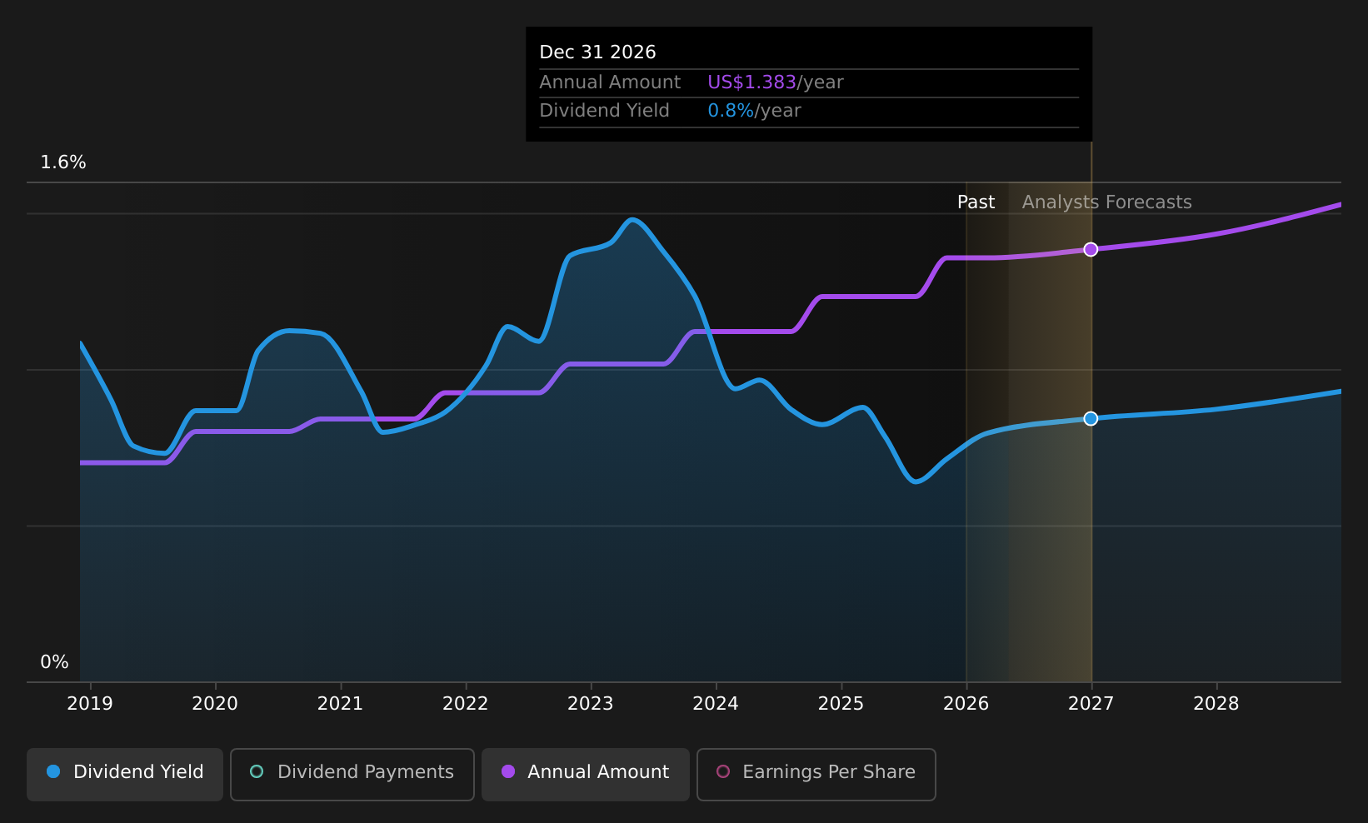Click the 2023 x-axis label

point(591,704)
